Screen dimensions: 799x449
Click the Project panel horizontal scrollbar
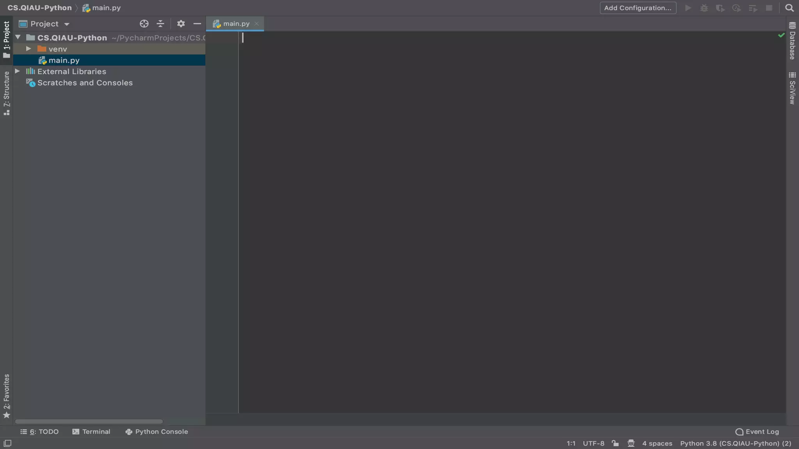coord(89,421)
